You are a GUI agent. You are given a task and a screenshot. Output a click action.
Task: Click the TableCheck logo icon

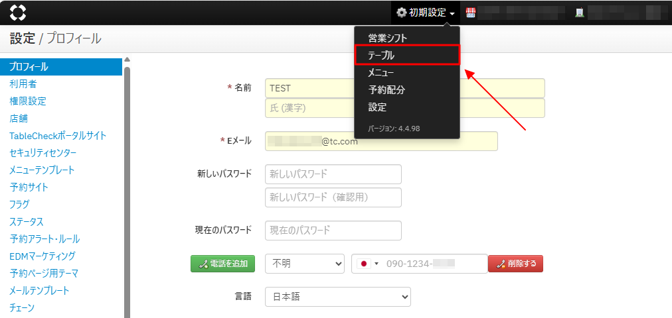(19, 13)
